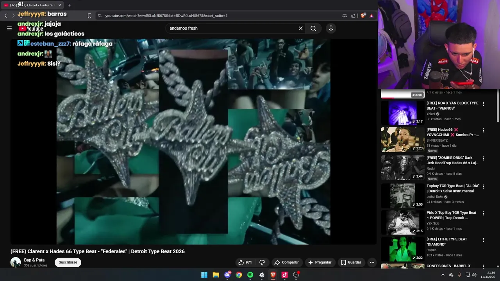Open the 3:00:01 duration video thumbnail
This screenshot has height=281, width=500.
pos(403,94)
